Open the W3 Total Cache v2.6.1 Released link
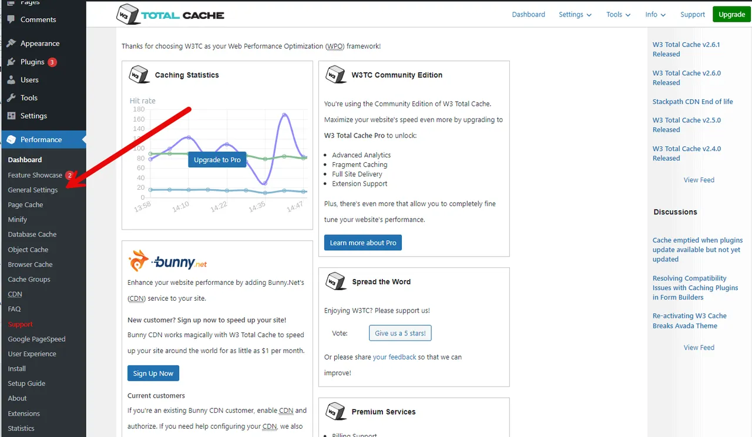 [686, 49]
